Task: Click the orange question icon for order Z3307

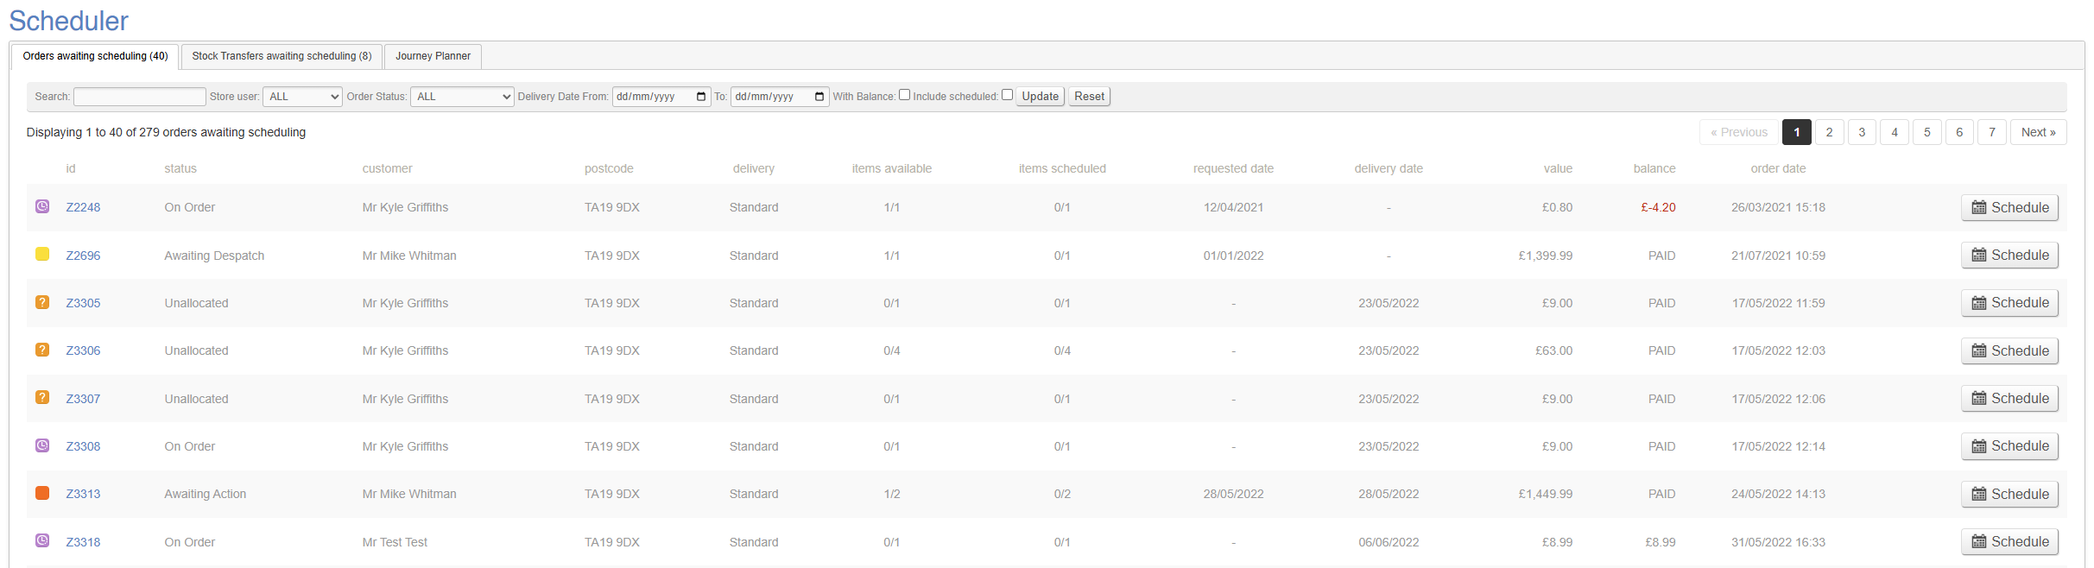Action: [x=41, y=398]
